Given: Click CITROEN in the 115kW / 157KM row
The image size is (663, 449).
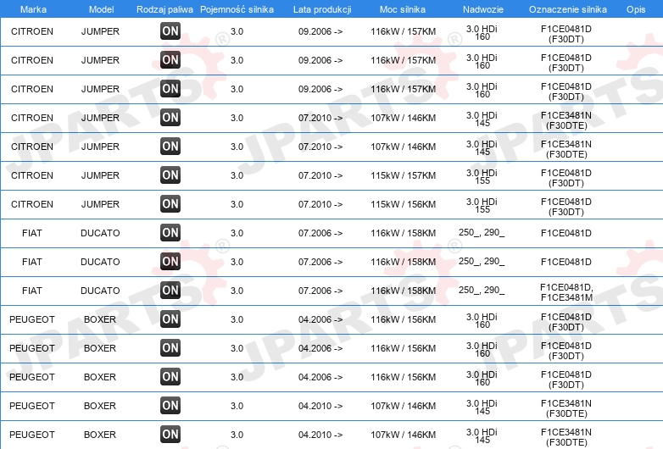Looking at the screenshot, I should 32,175.
